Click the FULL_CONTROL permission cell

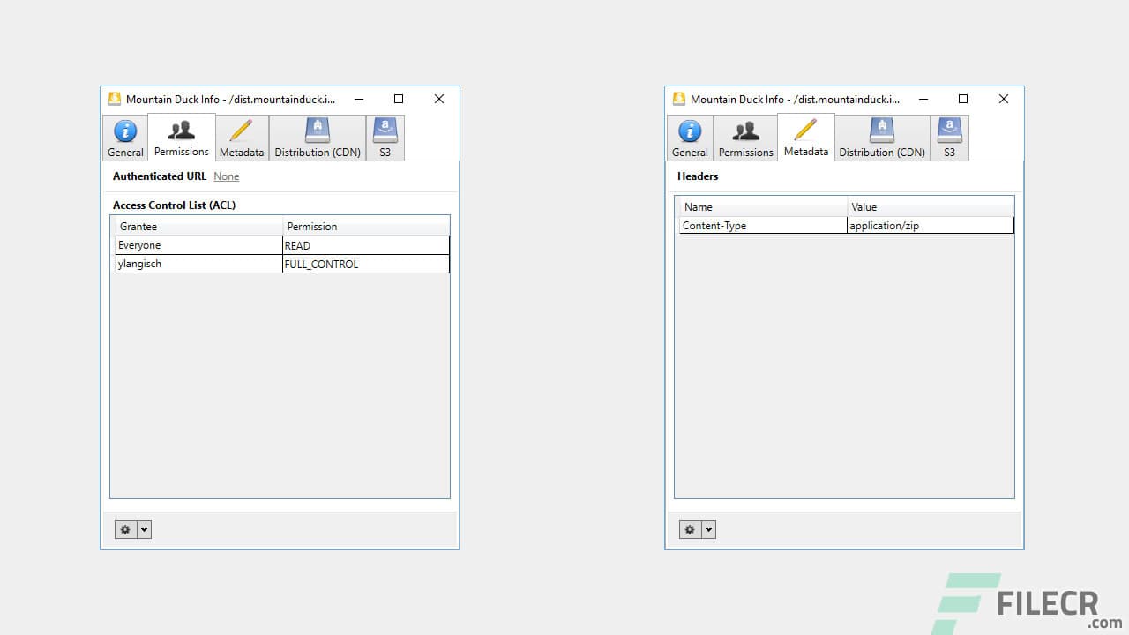366,264
